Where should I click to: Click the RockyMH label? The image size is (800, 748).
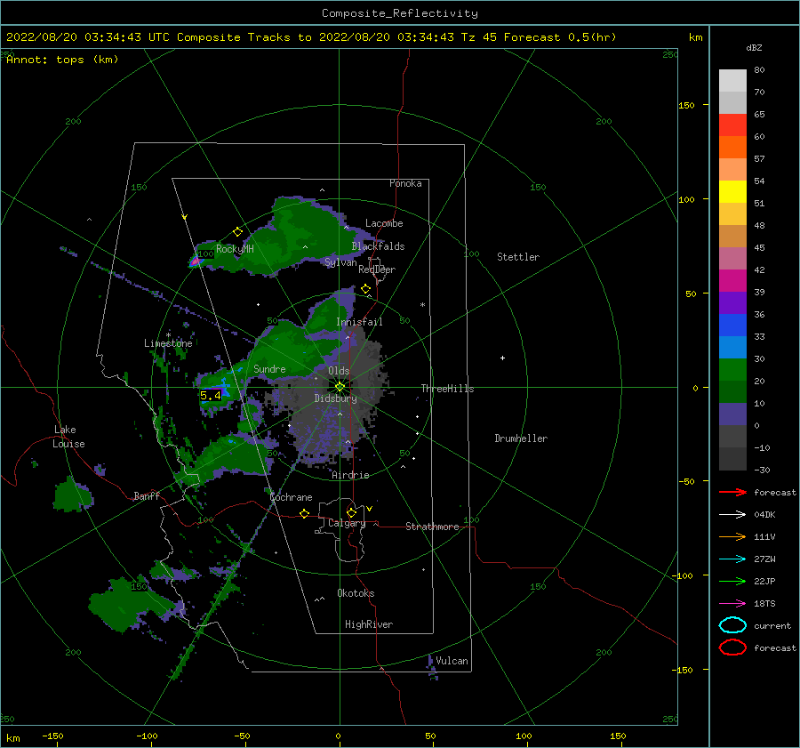click(x=235, y=249)
